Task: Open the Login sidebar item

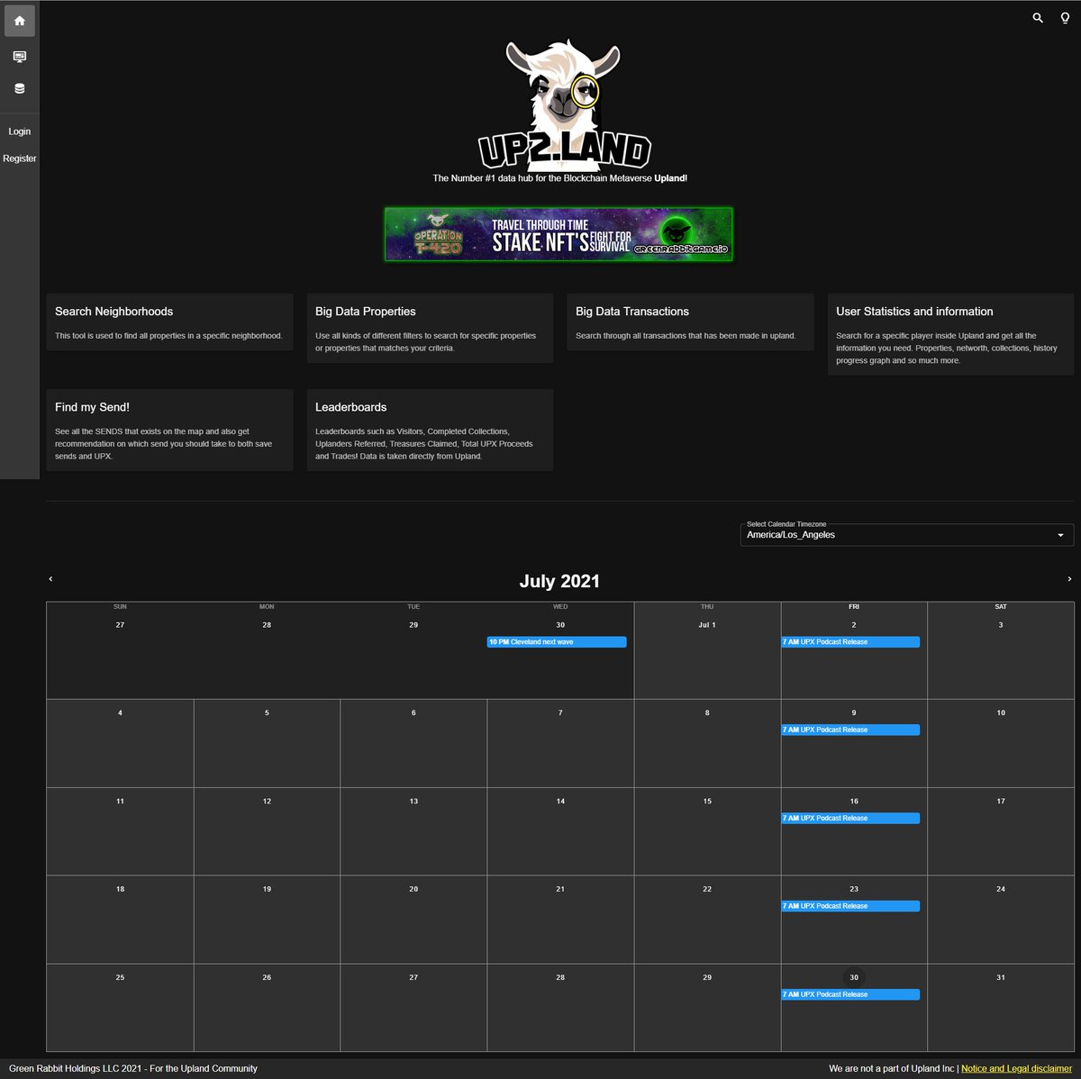Action: tap(20, 131)
